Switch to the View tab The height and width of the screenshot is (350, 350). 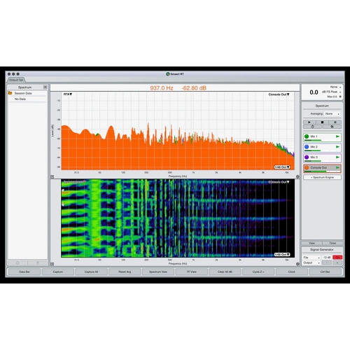(312, 243)
